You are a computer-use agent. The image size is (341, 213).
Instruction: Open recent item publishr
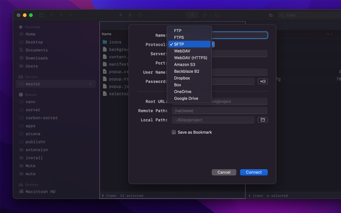[35, 142]
